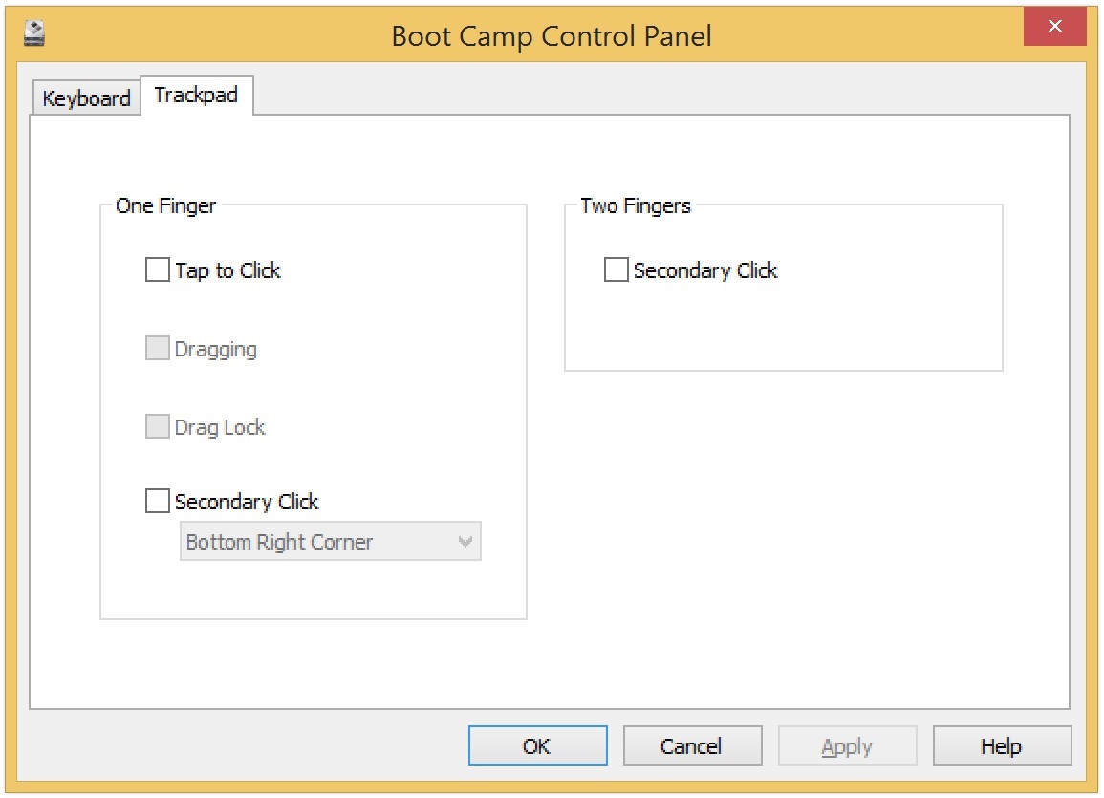Click the Tap to Click label text

[x=227, y=270]
